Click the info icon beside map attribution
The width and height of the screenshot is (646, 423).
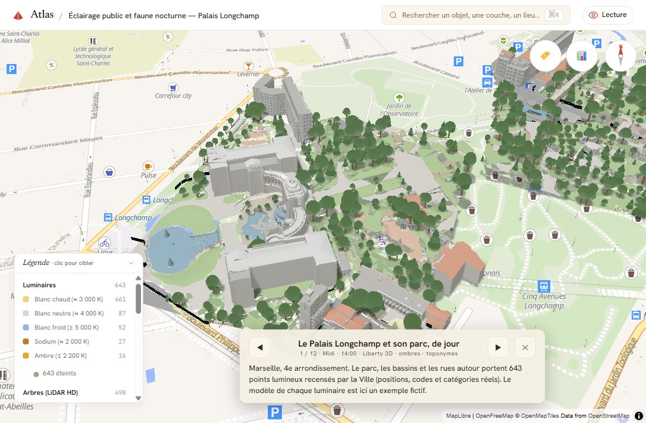pos(639,415)
